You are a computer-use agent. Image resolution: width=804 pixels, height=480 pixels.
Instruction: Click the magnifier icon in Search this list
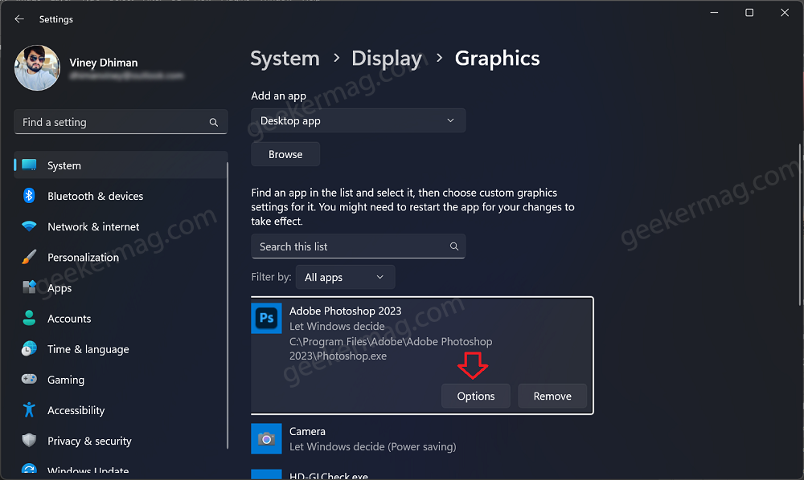click(454, 246)
